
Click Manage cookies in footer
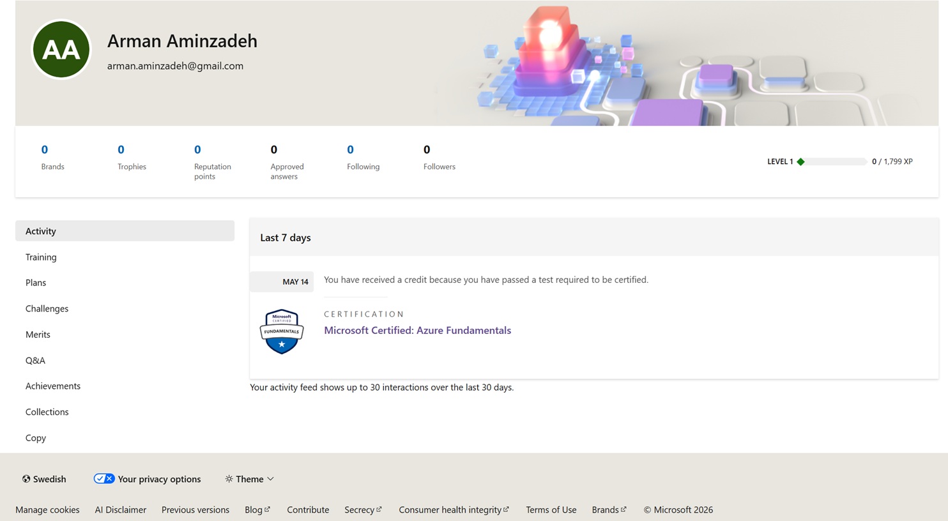[x=47, y=510]
